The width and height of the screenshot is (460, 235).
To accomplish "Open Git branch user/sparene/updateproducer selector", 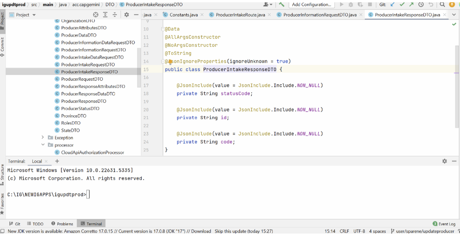I will 422,231.
